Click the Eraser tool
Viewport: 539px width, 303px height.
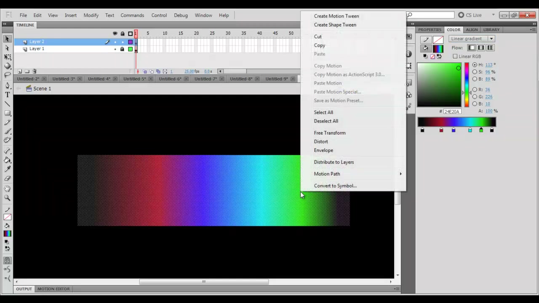[7, 179]
